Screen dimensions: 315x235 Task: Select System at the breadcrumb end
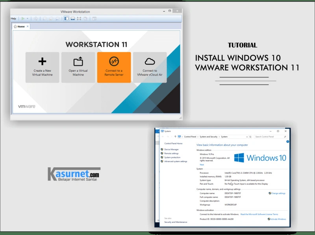[x=224, y=137]
